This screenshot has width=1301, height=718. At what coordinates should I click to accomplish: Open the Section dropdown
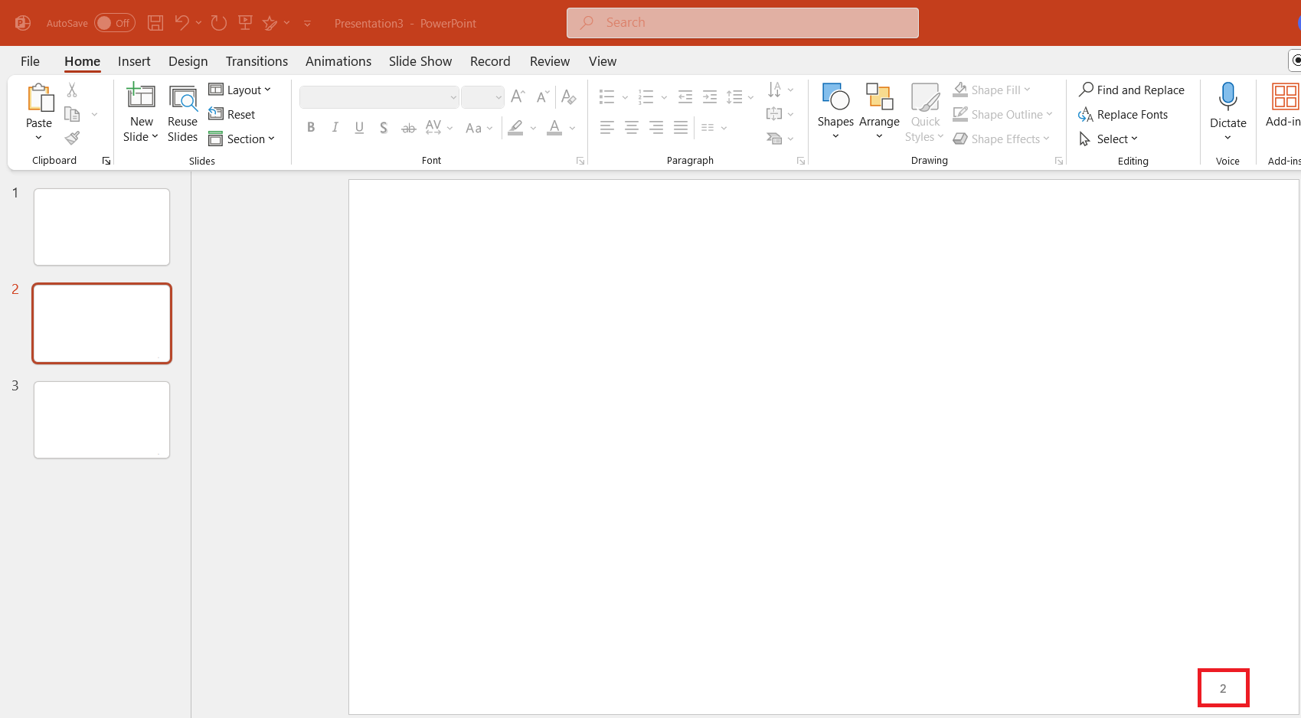pos(242,139)
